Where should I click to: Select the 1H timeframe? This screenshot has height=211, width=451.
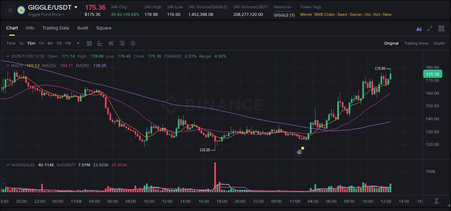[x=41, y=43]
